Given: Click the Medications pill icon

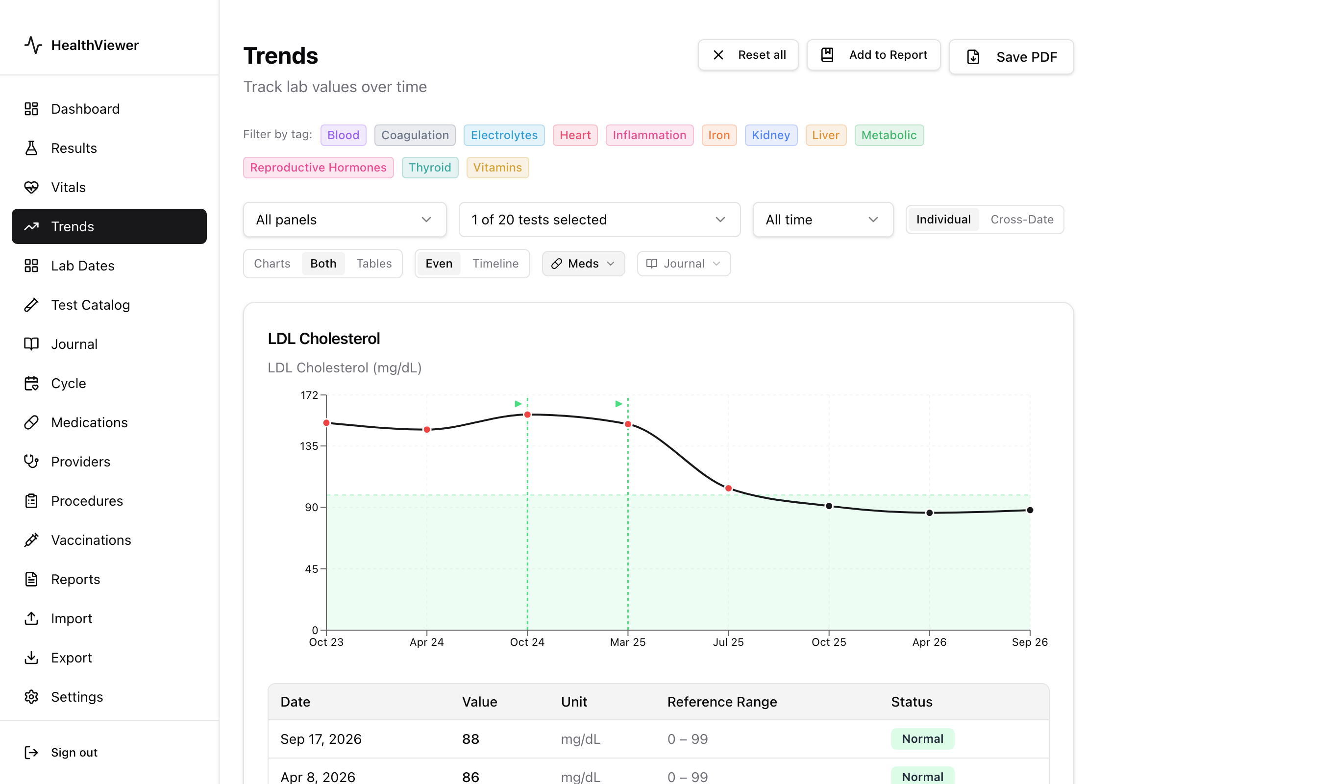Looking at the screenshot, I should tap(31, 422).
